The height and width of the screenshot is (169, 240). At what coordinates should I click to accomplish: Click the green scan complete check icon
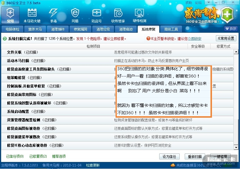pyautogui.click(x=5, y=39)
